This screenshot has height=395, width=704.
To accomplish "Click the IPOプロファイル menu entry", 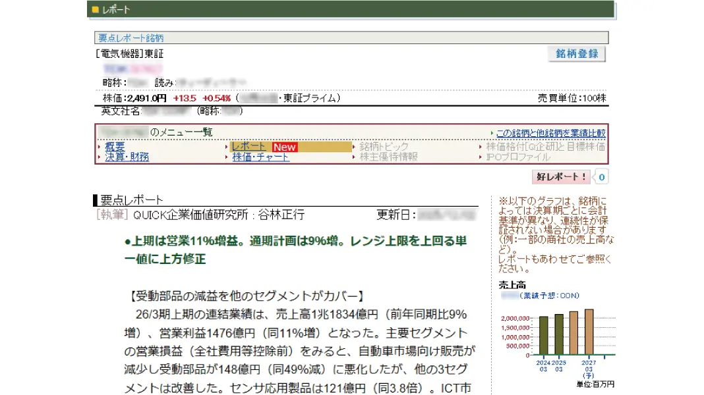I will pos(518,157).
